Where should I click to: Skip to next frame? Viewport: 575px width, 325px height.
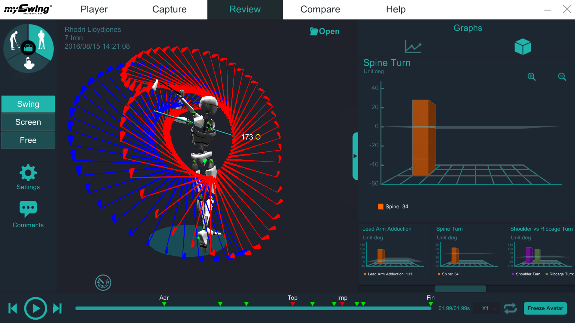click(57, 308)
